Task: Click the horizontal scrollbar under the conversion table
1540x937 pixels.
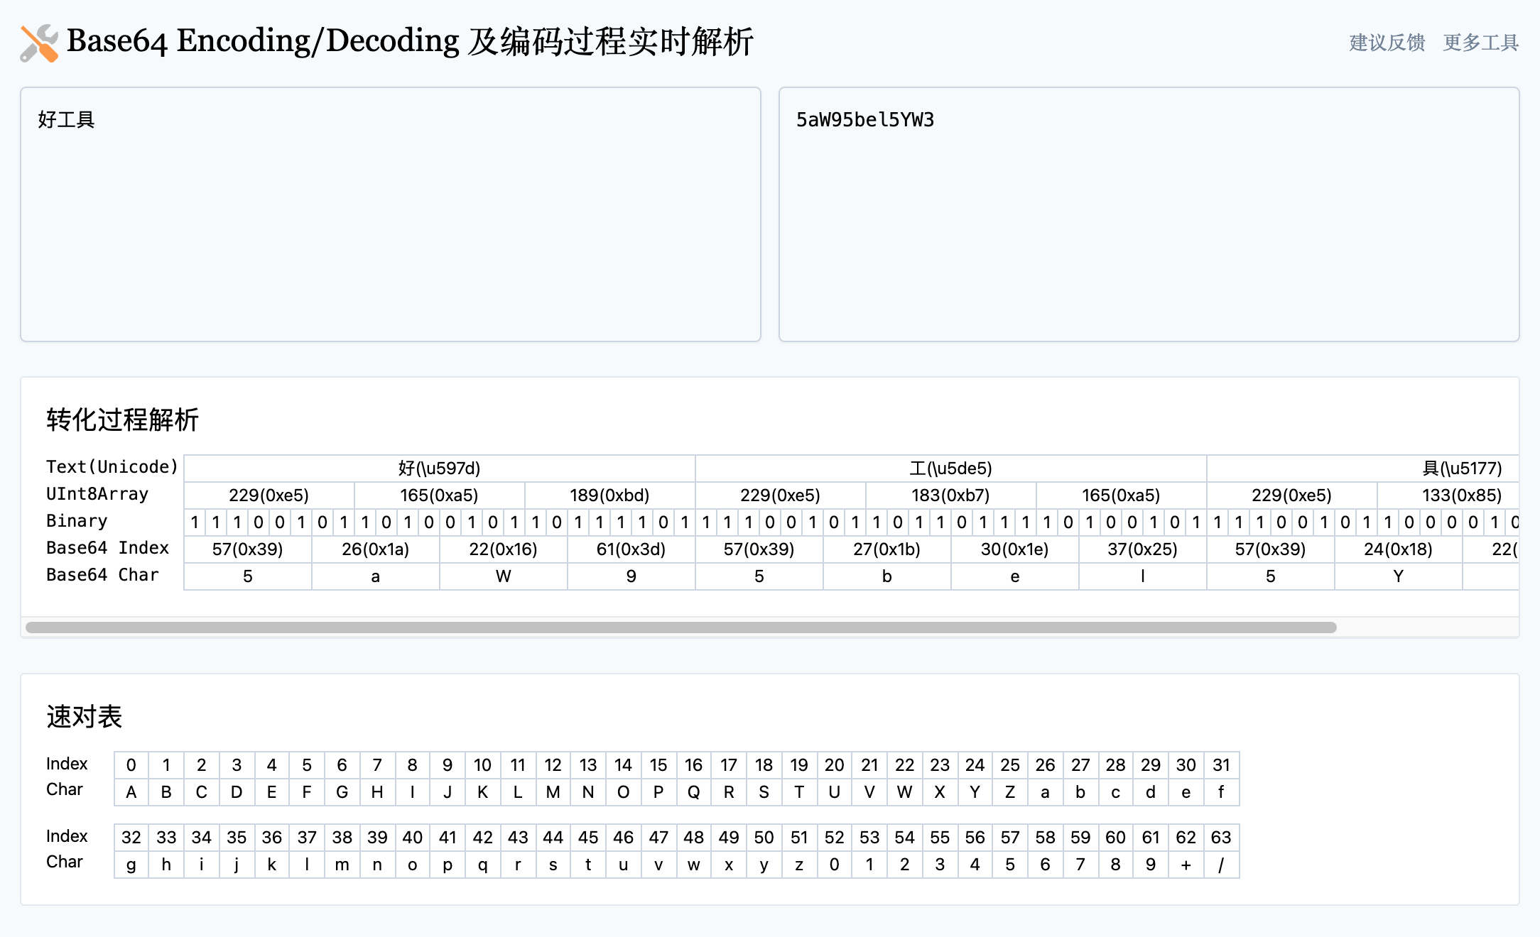Action: [x=680, y=628]
